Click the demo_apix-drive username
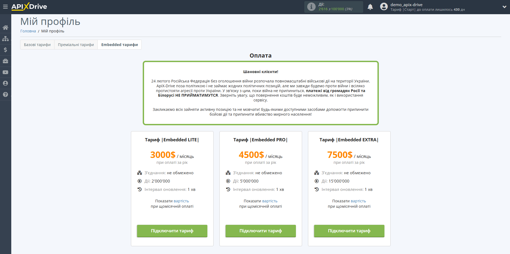510x254 pixels. 406,5
